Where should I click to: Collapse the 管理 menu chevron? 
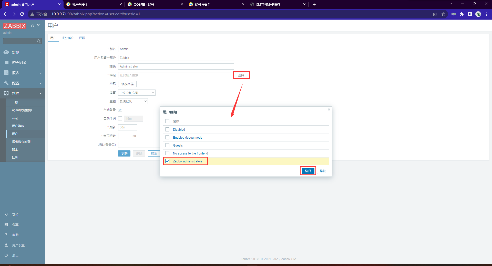click(40, 93)
